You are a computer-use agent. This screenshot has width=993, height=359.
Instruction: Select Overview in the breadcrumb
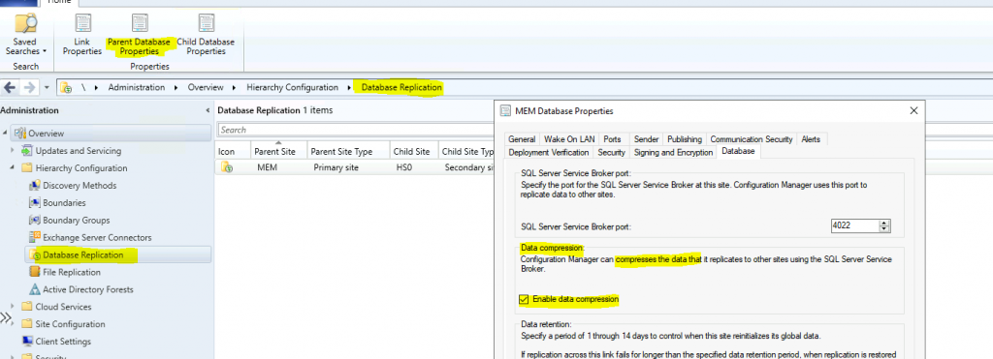(206, 87)
